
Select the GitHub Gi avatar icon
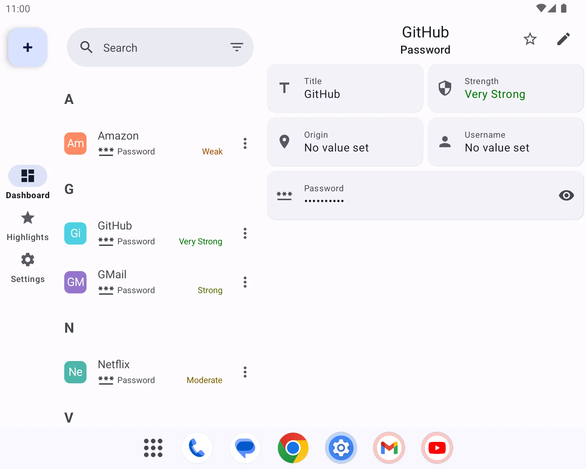point(75,233)
